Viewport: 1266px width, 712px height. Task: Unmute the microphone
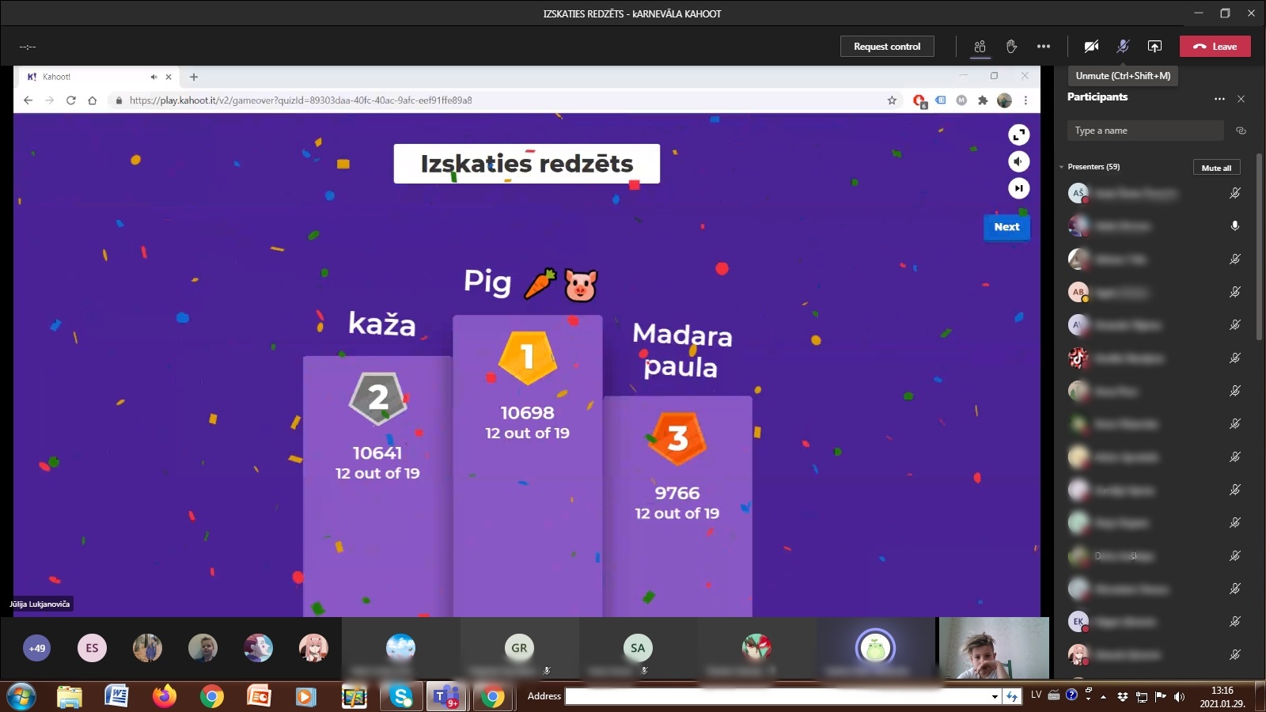point(1123,47)
